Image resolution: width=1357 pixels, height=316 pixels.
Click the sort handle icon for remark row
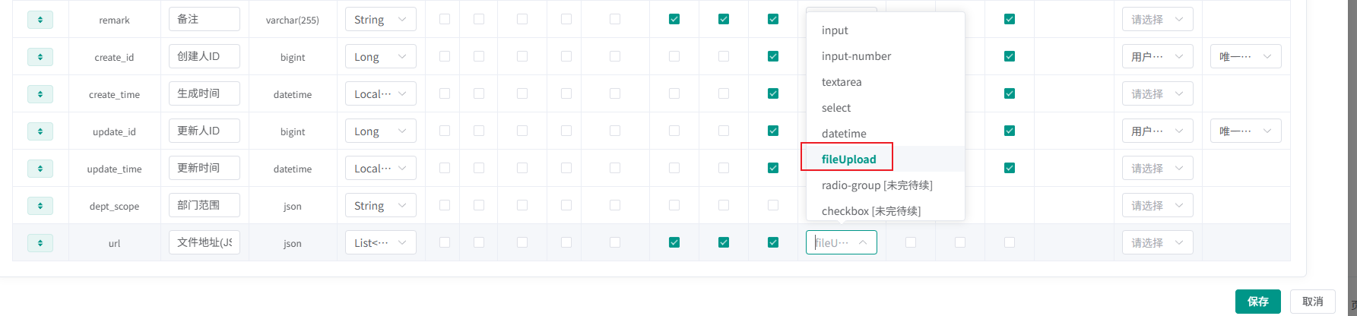40,20
